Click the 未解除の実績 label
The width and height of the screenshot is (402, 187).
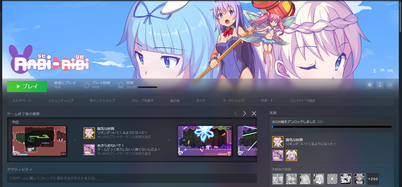[281, 169]
